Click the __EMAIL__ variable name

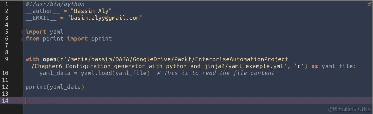[x=41, y=18]
